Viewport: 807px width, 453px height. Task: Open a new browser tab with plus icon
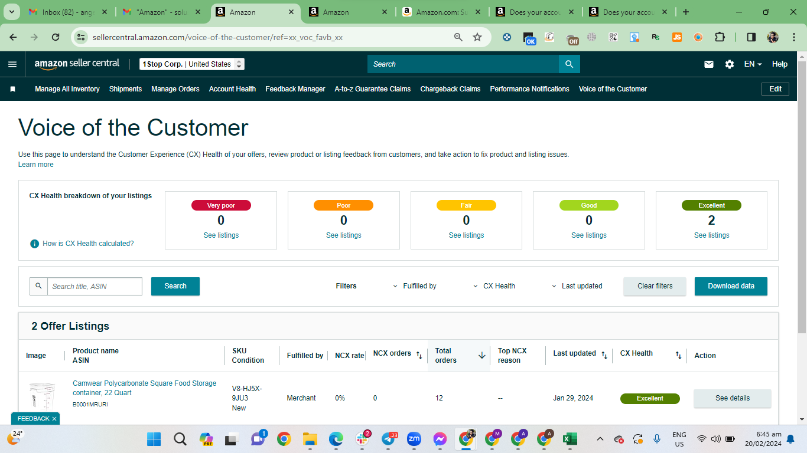[686, 12]
